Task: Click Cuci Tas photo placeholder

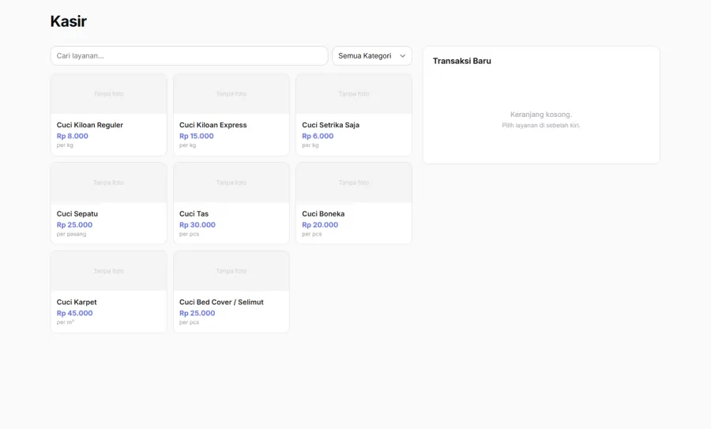Action: point(231,183)
